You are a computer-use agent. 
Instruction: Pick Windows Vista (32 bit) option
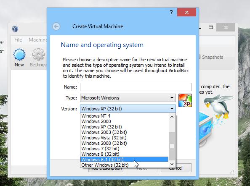[124, 138]
